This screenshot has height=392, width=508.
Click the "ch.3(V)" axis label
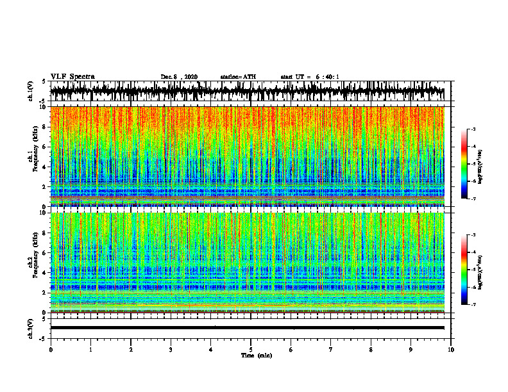[30, 329]
